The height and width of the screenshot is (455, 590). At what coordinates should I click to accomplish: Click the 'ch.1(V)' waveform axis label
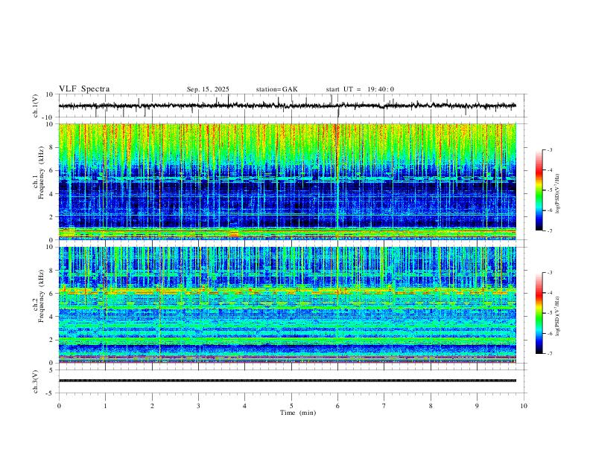(36, 106)
